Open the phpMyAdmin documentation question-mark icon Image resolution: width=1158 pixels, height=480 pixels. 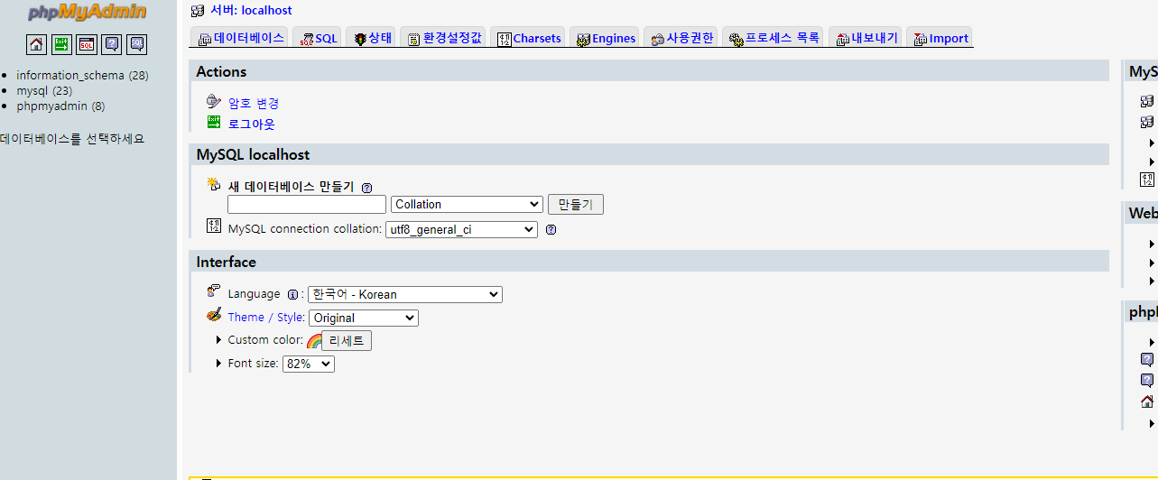pos(112,44)
